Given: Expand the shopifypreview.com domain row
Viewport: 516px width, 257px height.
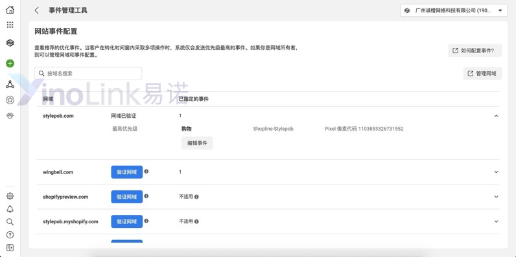Looking at the screenshot, I should pyautogui.click(x=497, y=197).
